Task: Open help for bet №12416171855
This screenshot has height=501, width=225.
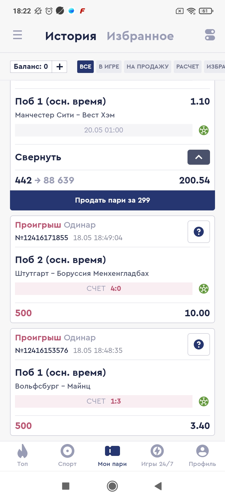Action: [198, 232]
